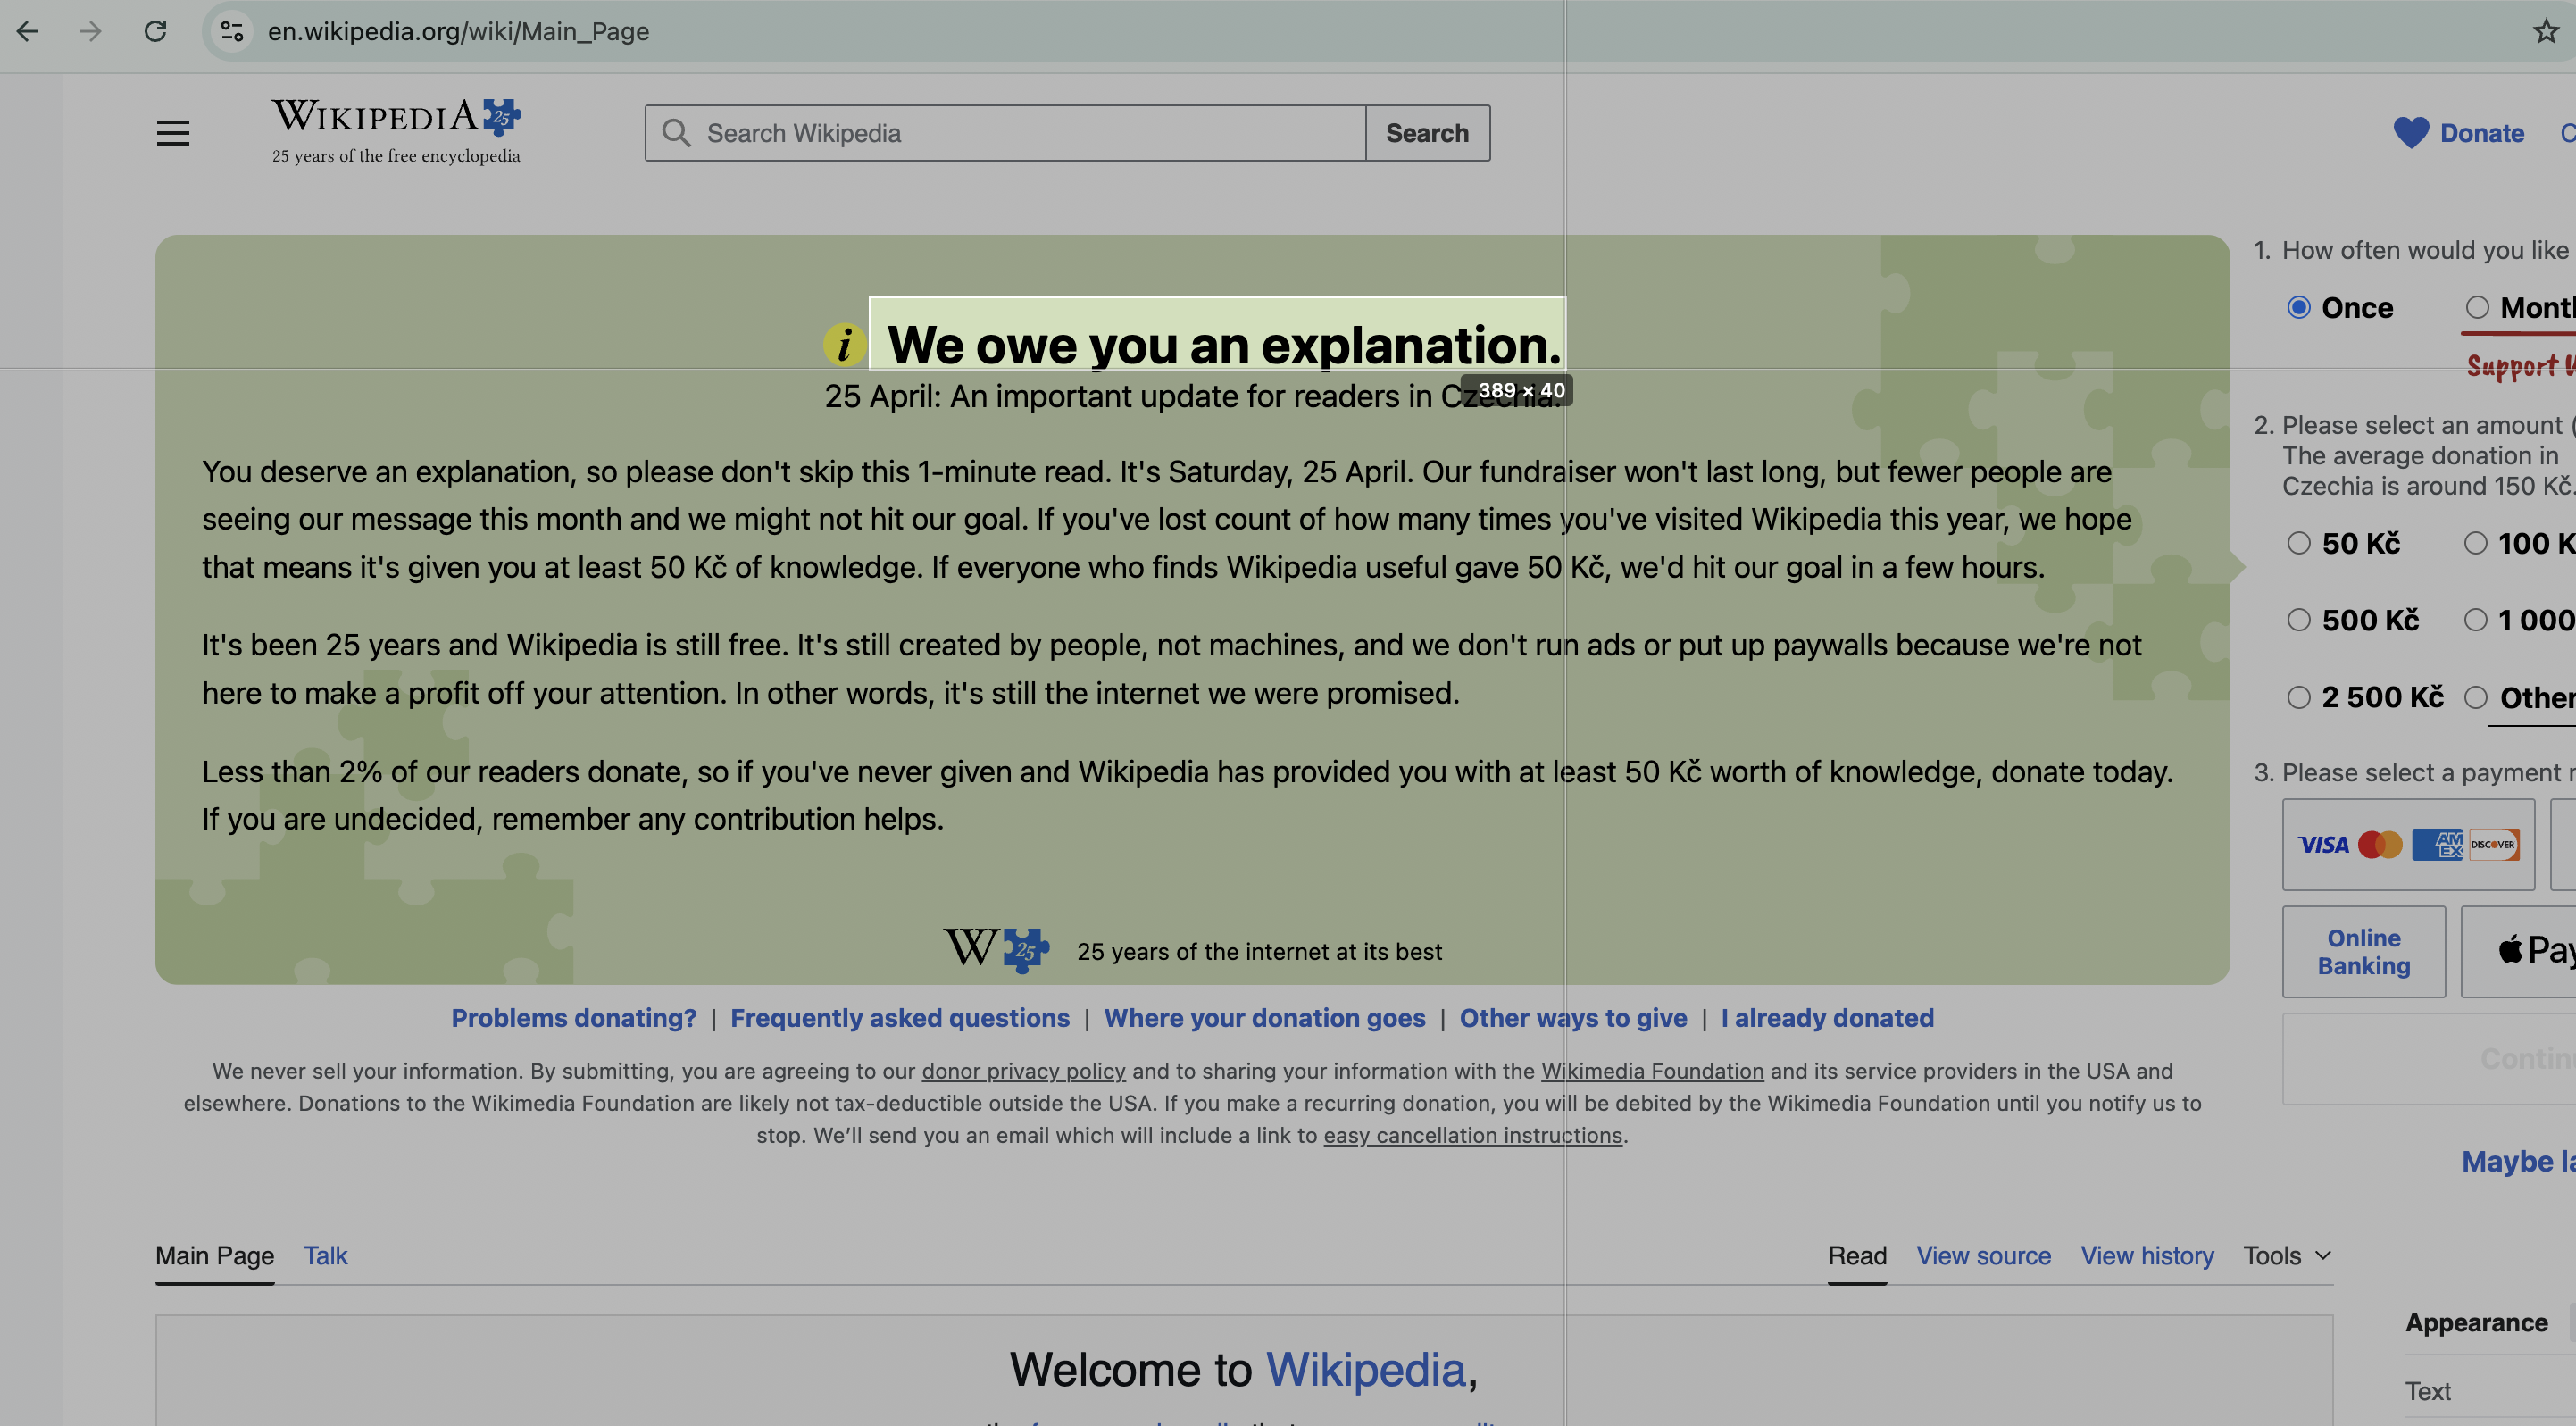Select the 2 500 Kč donation amount

(x=2299, y=697)
